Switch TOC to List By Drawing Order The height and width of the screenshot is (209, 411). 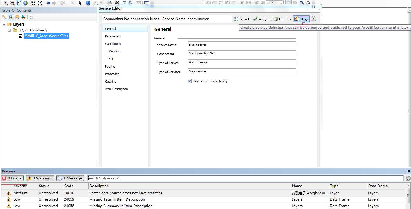[x=4, y=17]
